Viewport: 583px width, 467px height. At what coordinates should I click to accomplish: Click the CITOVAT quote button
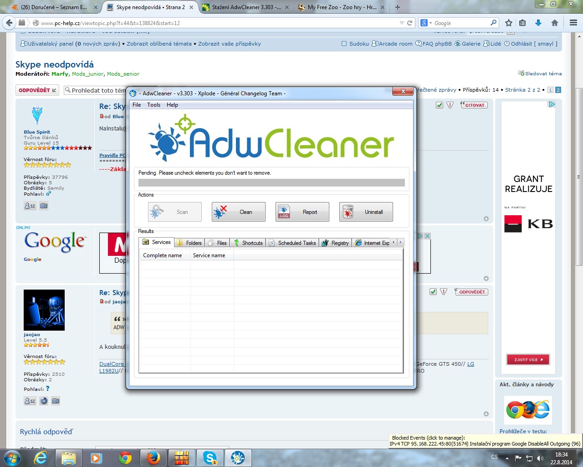point(474,105)
